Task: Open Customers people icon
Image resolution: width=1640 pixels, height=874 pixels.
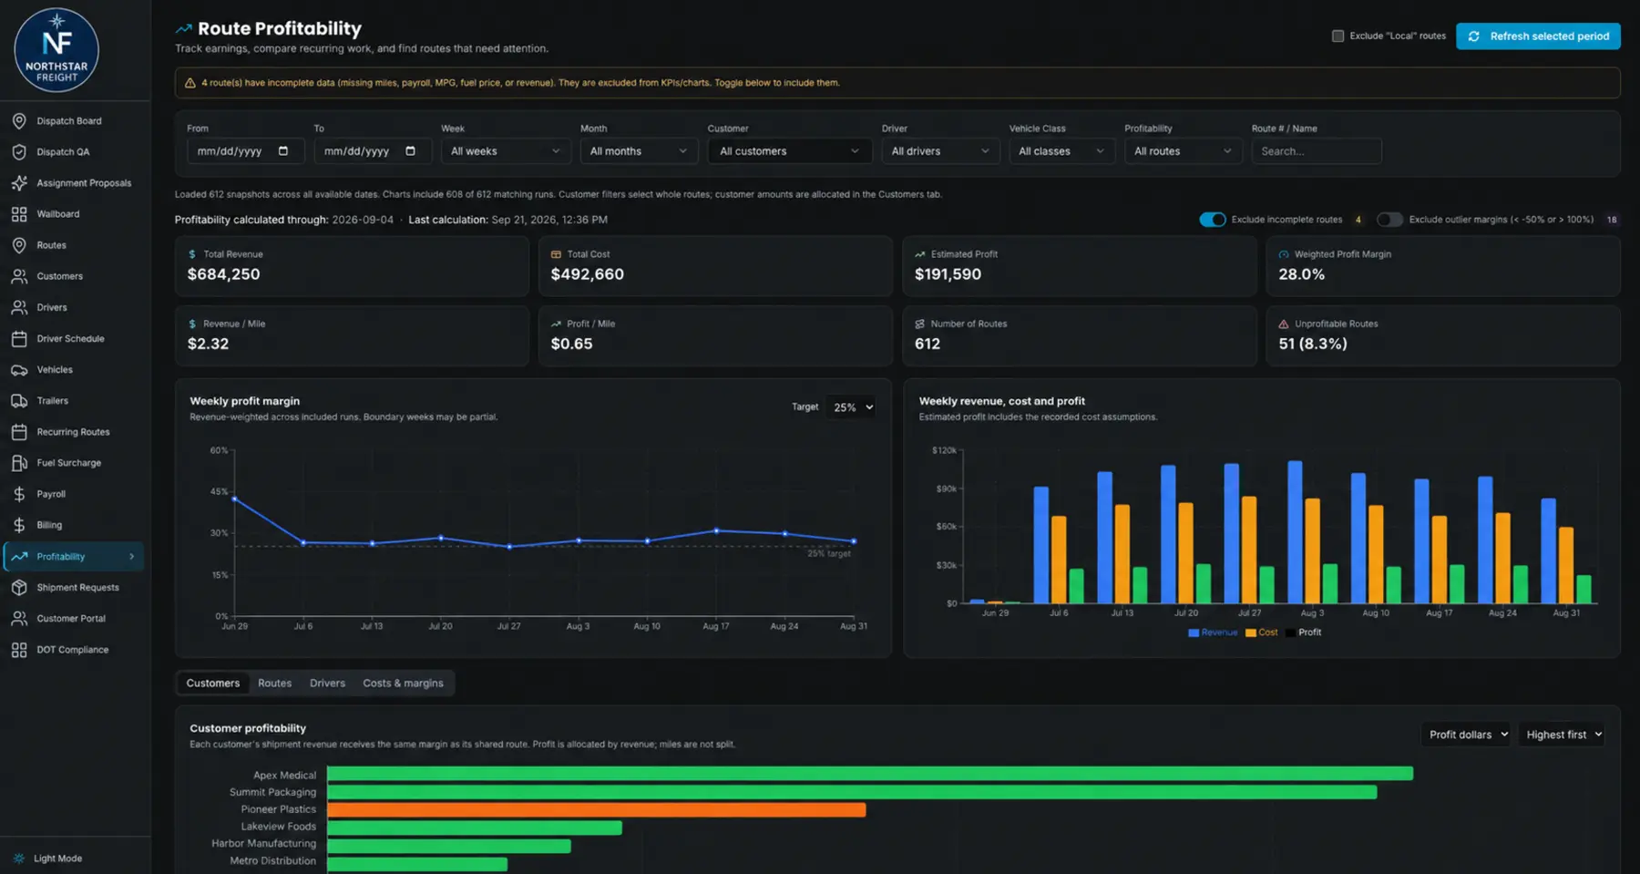Action: 19,276
